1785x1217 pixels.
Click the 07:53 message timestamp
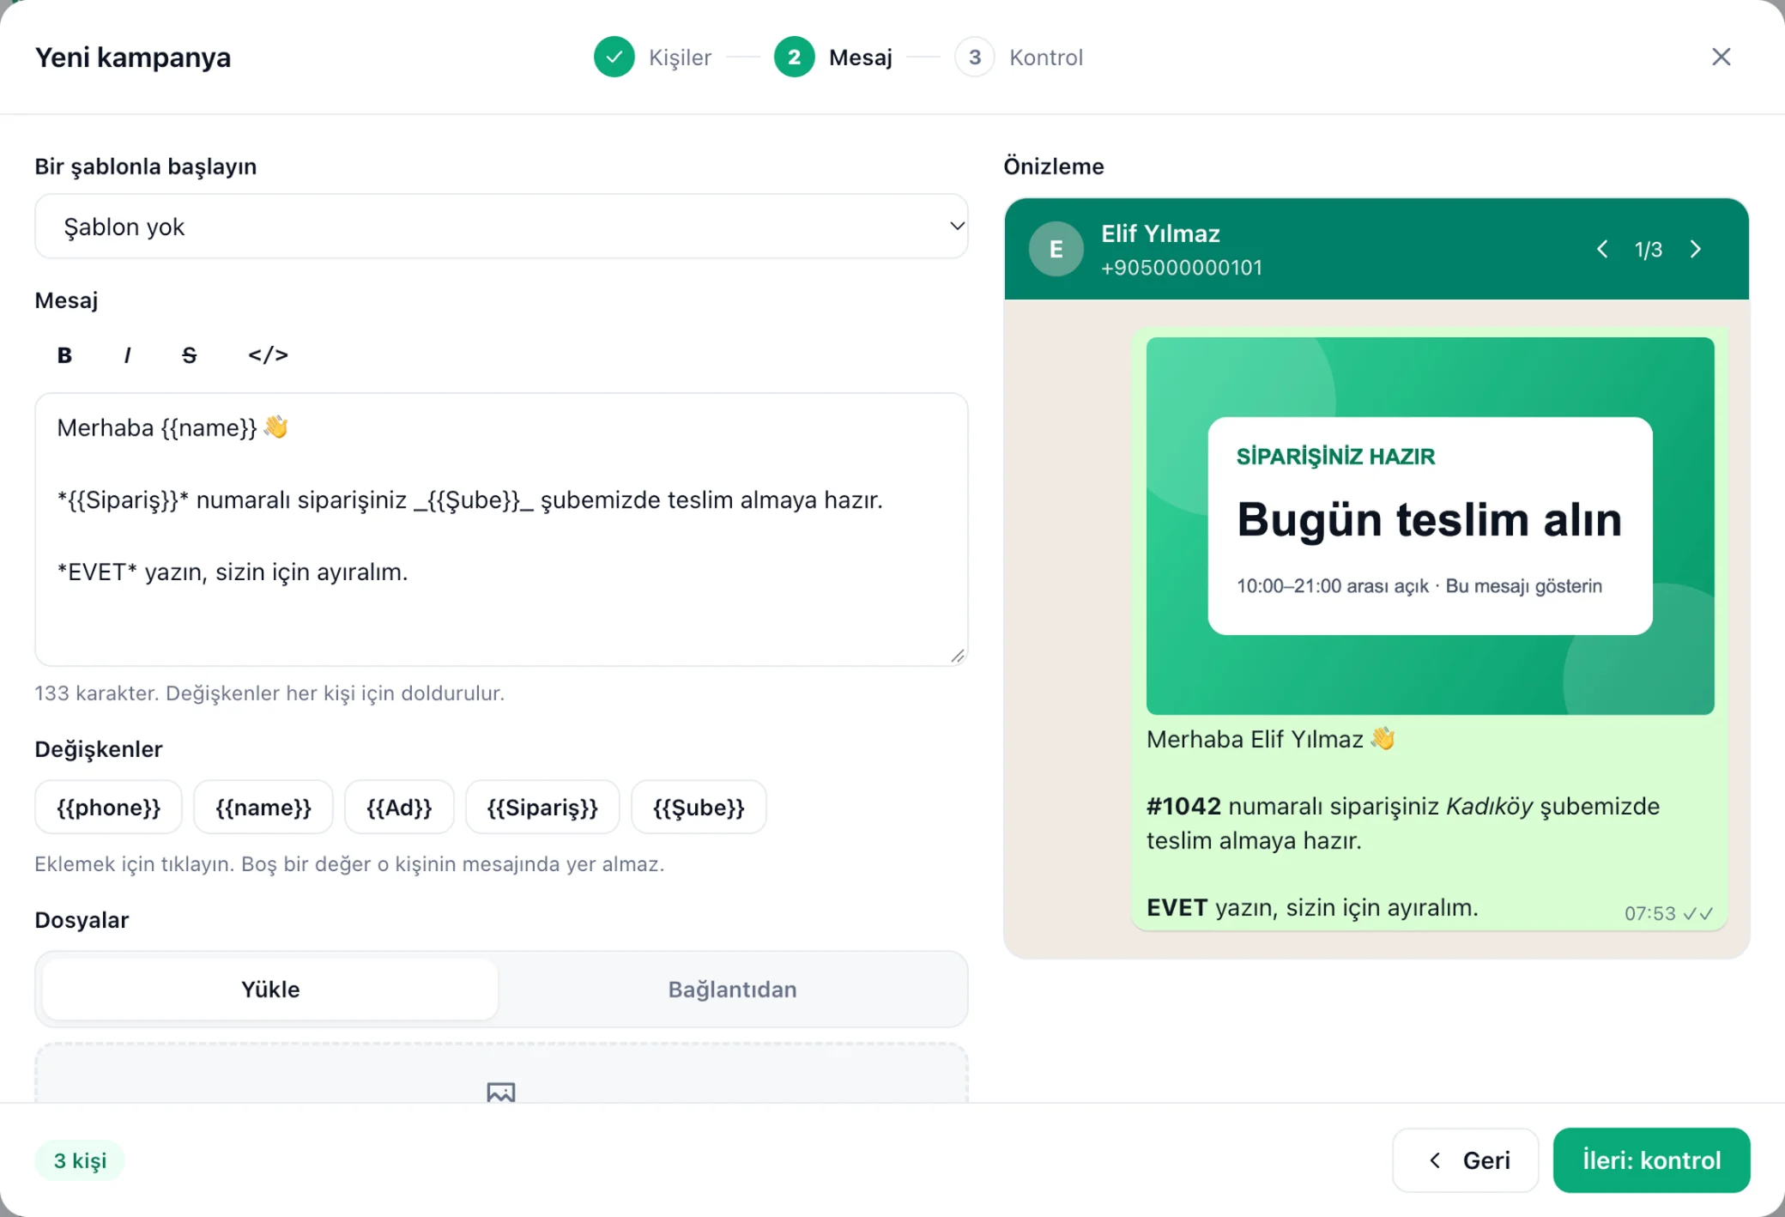pos(1649,914)
